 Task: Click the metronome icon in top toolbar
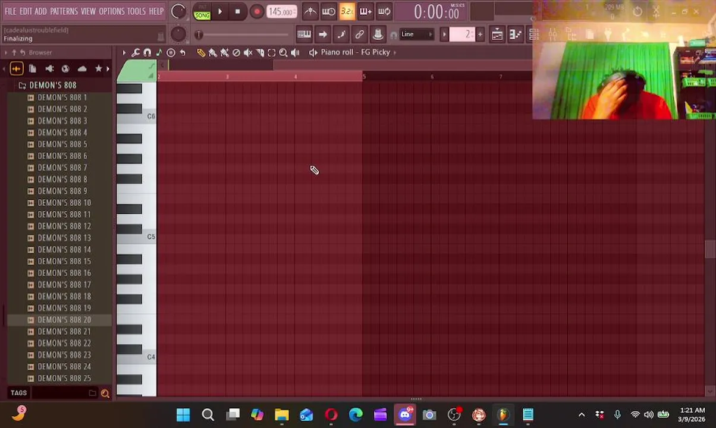310,11
